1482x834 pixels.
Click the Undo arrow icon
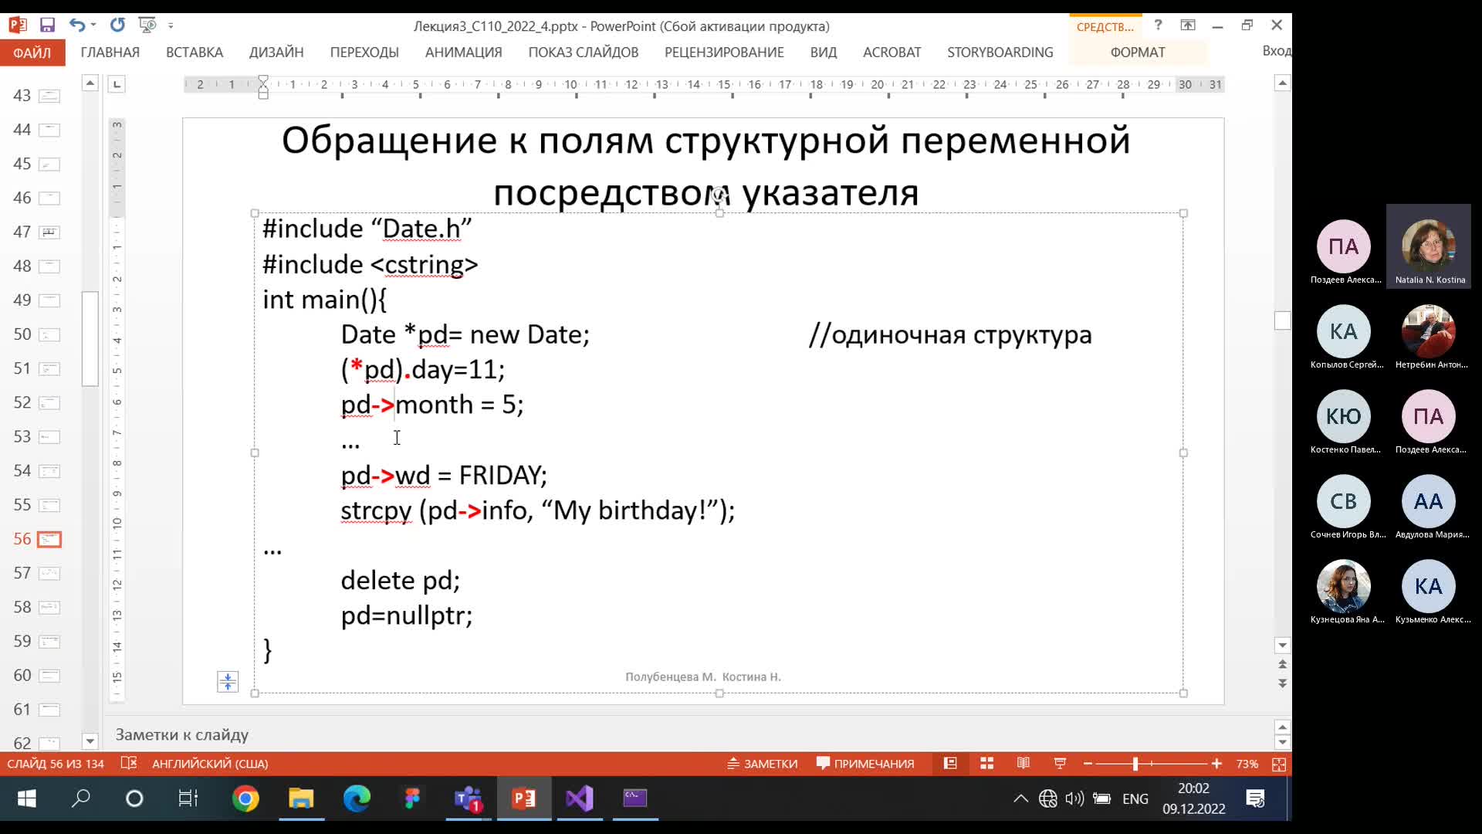pyautogui.click(x=76, y=25)
